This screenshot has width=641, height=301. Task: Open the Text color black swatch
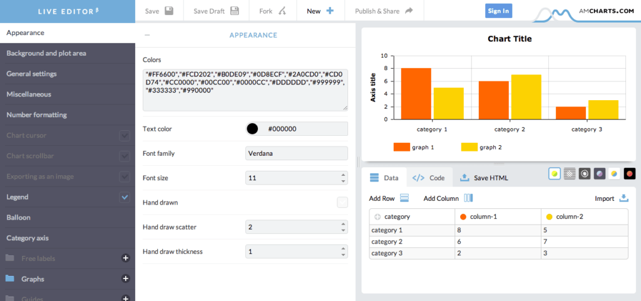[253, 129]
